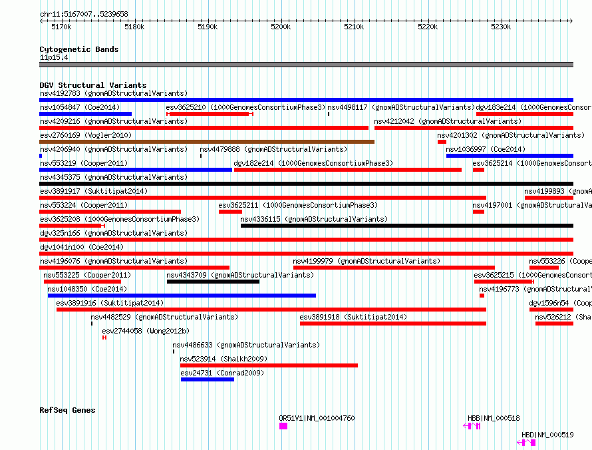This screenshot has height=450, width=592.
Task: Select the nsv526212 variant label
Action: pyautogui.click(x=563, y=317)
